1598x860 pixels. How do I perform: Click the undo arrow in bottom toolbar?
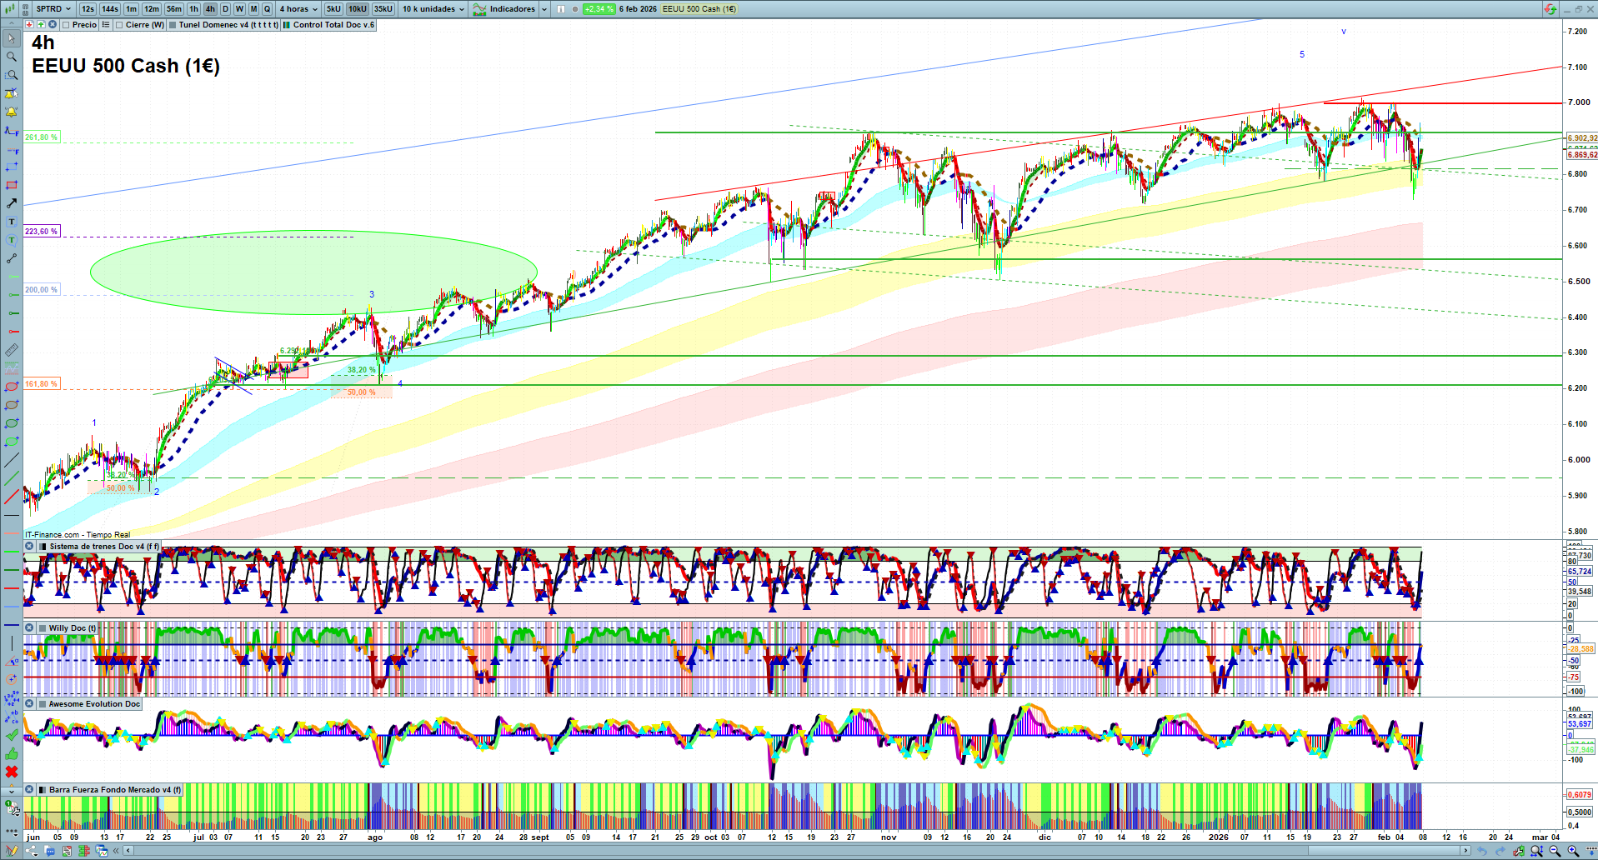[1481, 851]
